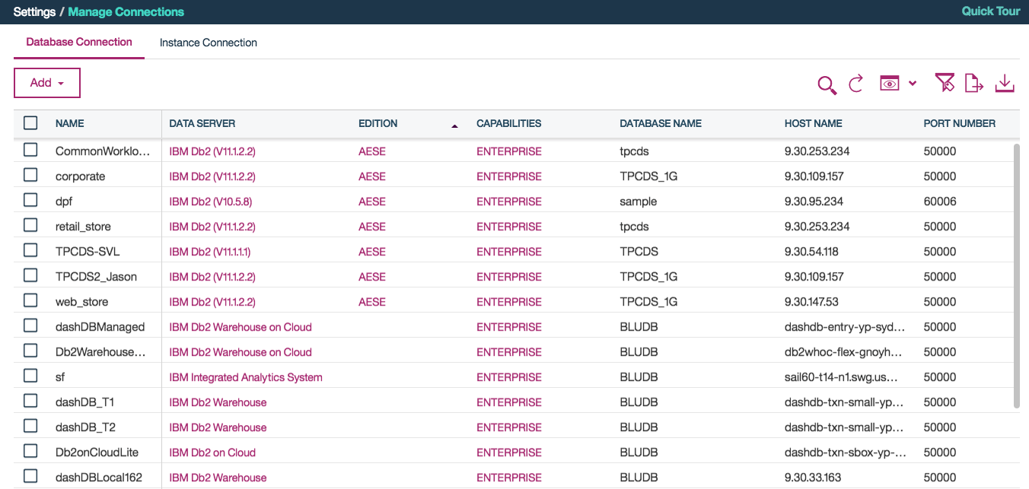This screenshot has width=1029, height=489.
Task: Click the clear filter icon
Action: tap(945, 83)
